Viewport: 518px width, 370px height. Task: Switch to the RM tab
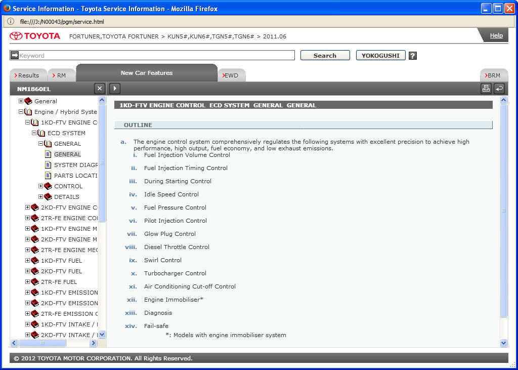pyautogui.click(x=61, y=75)
